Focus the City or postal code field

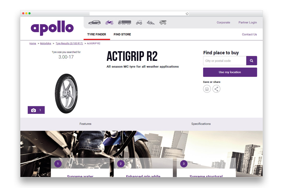[225, 61]
